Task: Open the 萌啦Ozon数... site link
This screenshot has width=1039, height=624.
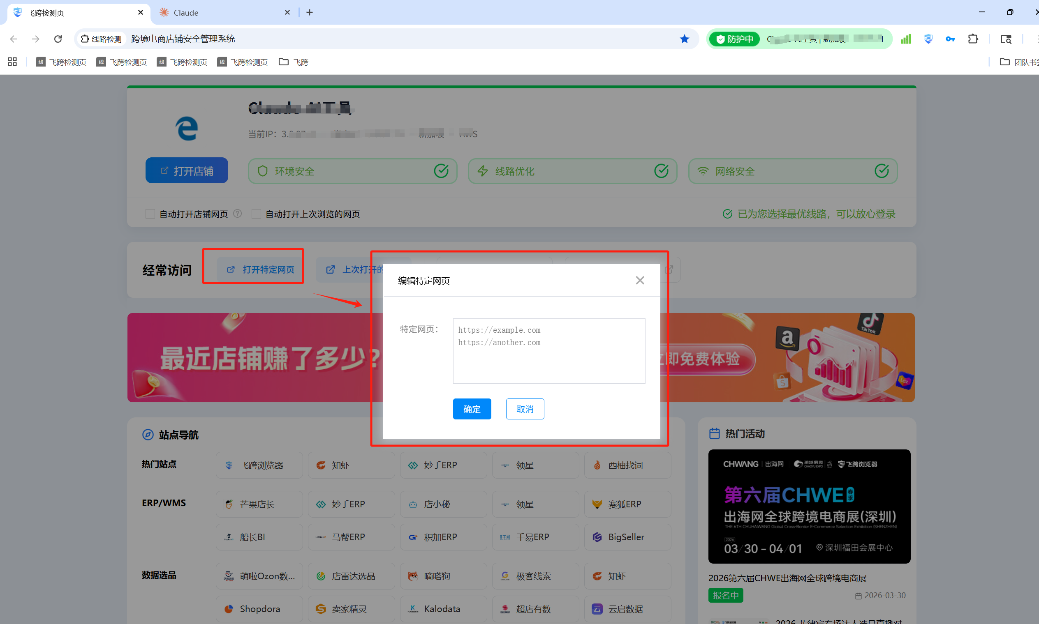Action: 259,576
